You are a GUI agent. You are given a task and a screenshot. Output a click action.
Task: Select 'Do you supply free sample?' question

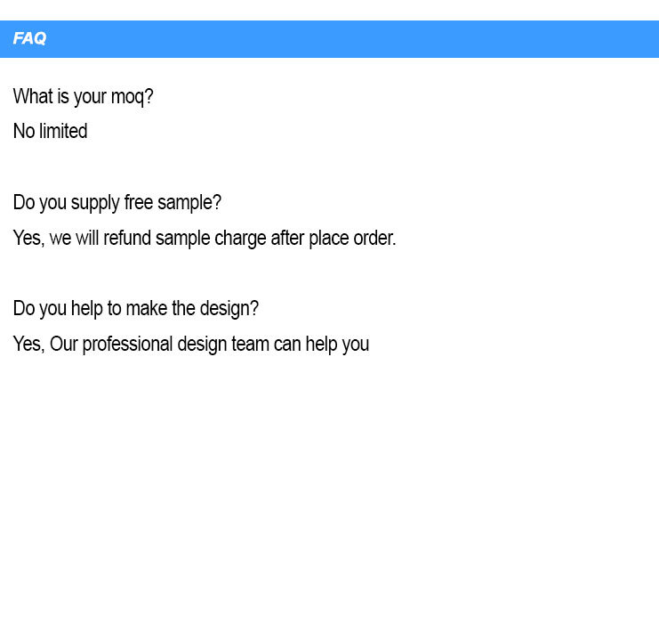pos(117,203)
